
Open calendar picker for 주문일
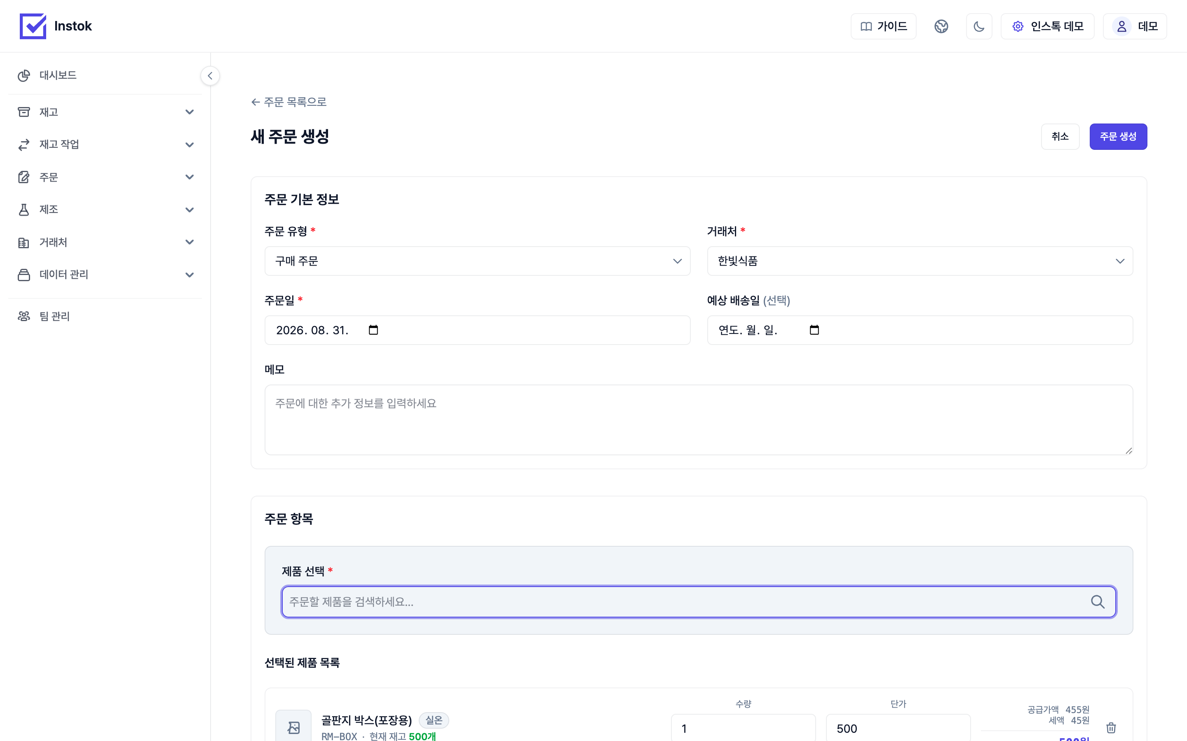click(373, 330)
